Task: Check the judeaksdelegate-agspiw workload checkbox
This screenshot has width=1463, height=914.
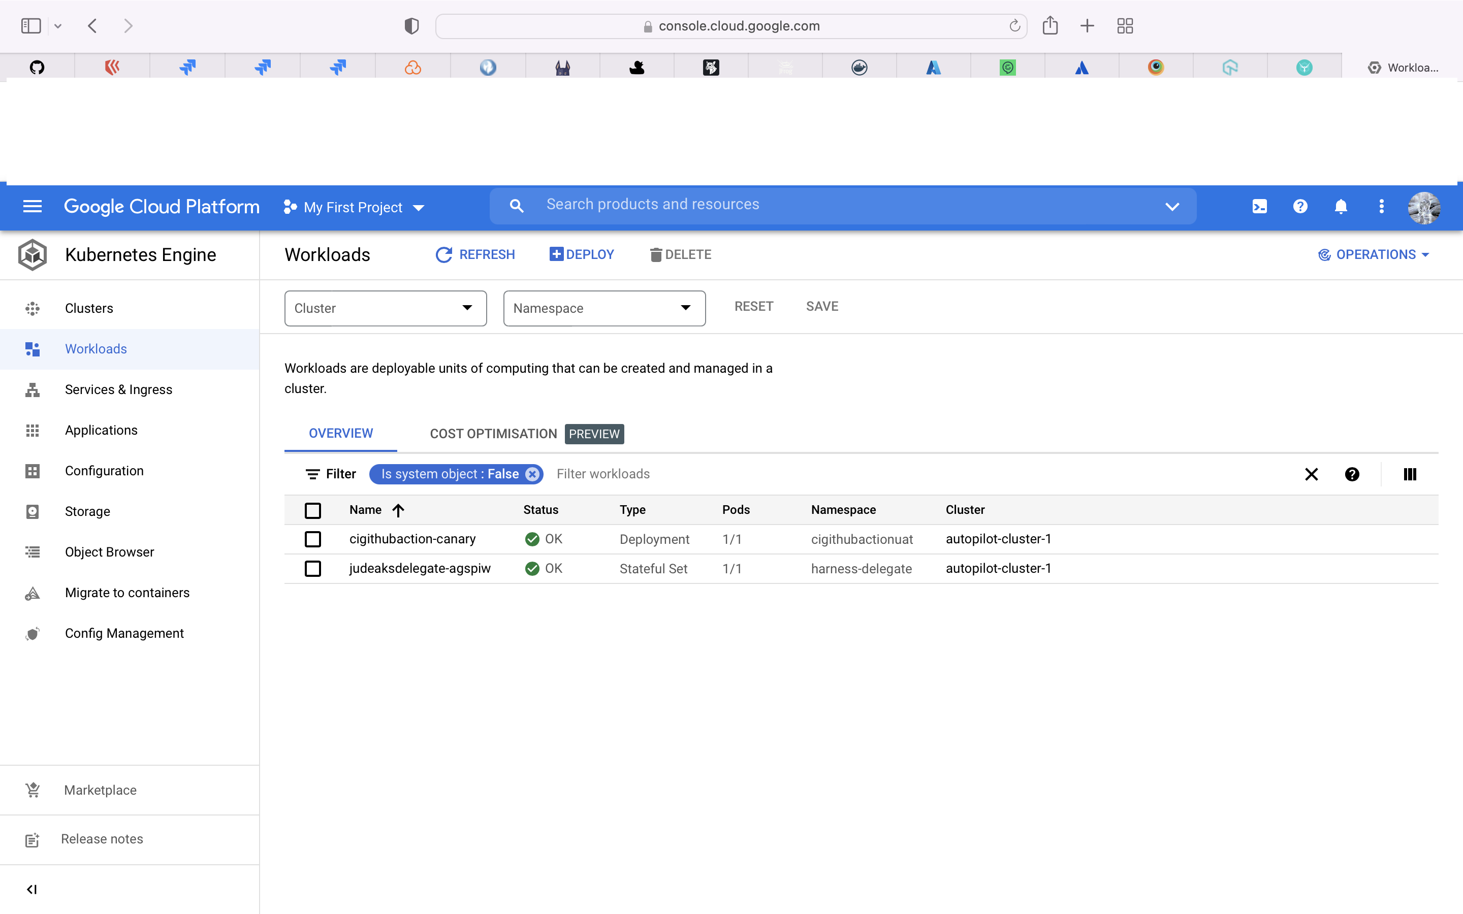Action: point(312,569)
